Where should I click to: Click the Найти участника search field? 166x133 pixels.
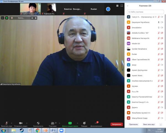pos(145,12)
